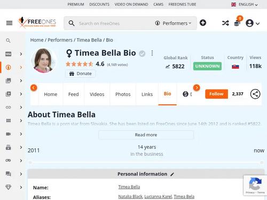Open VIDEO ON DEMAND top link
The width and height of the screenshot is (267, 200).
[x=131, y=4]
